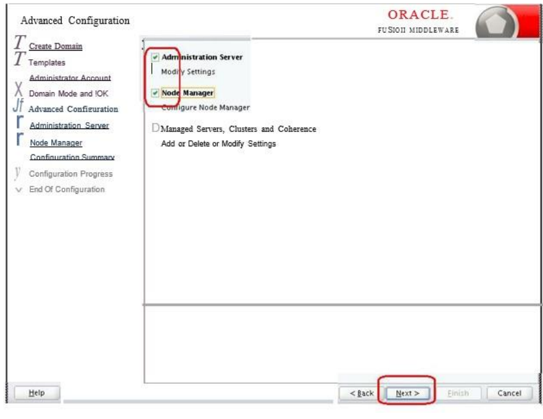This screenshot has width=543, height=419.
Task: Click the End Of Configuration step text
Action: click(x=67, y=189)
